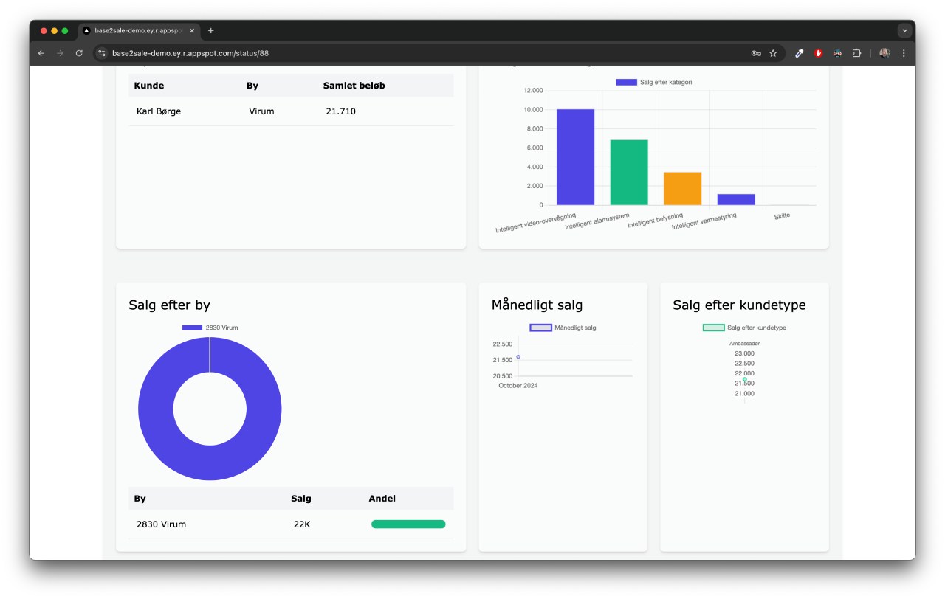Click the browser back arrow
Viewport: 945px width, 599px height.
41,53
